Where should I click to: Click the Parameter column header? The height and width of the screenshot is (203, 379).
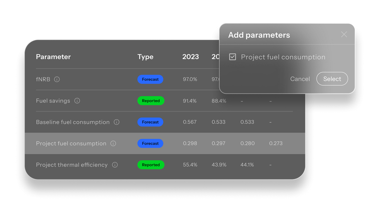[53, 57]
